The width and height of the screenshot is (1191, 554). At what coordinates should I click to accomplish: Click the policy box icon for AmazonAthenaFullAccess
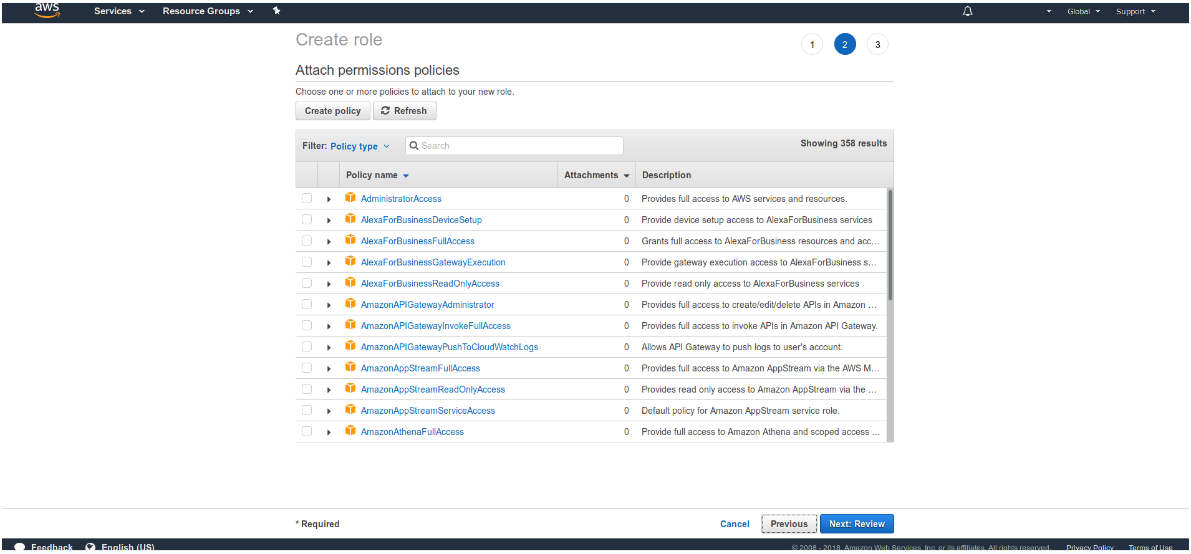coord(350,431)
